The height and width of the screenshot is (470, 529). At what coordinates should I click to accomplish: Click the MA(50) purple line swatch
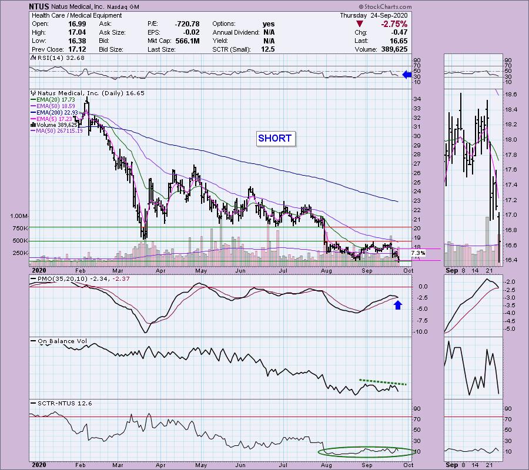tap(34, 131)
